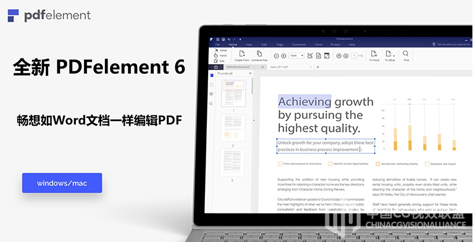
Task: Open the Combine Files tool
Action: tap(259, 55)
